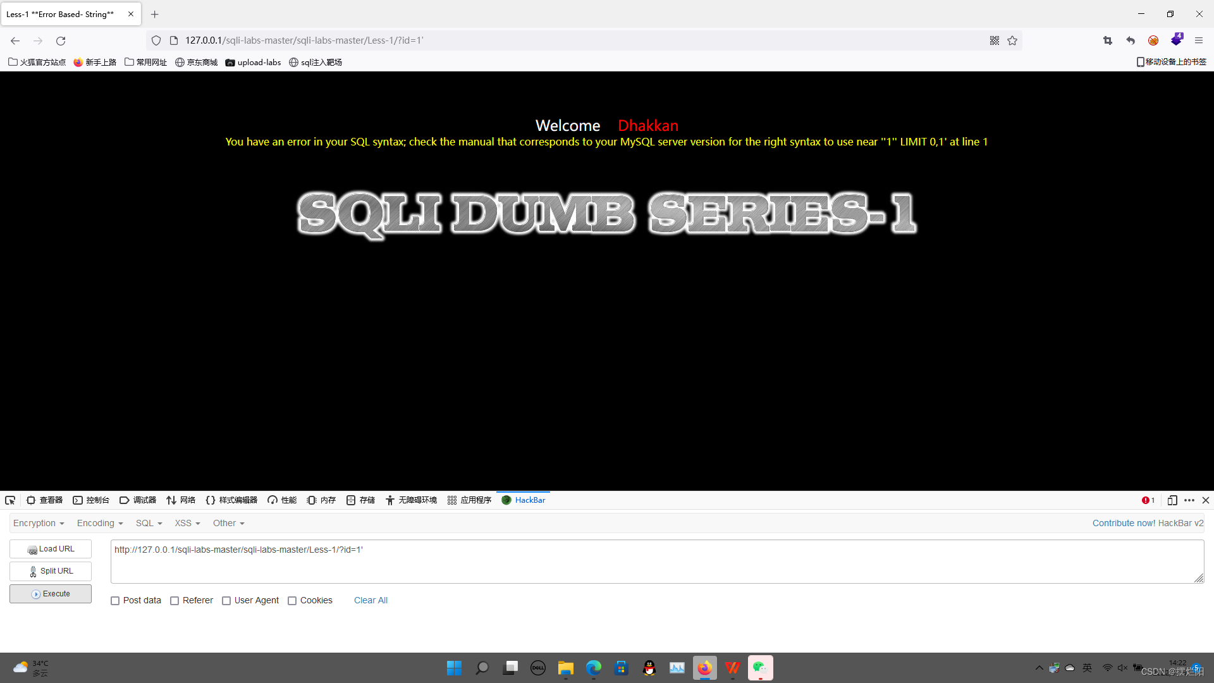1214x683 pixels.
Task: Click the Load URL button
Action: tap(51, 549)
